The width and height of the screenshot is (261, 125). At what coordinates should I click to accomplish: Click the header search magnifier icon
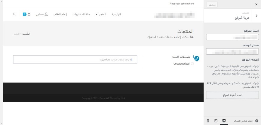point(14,14)
